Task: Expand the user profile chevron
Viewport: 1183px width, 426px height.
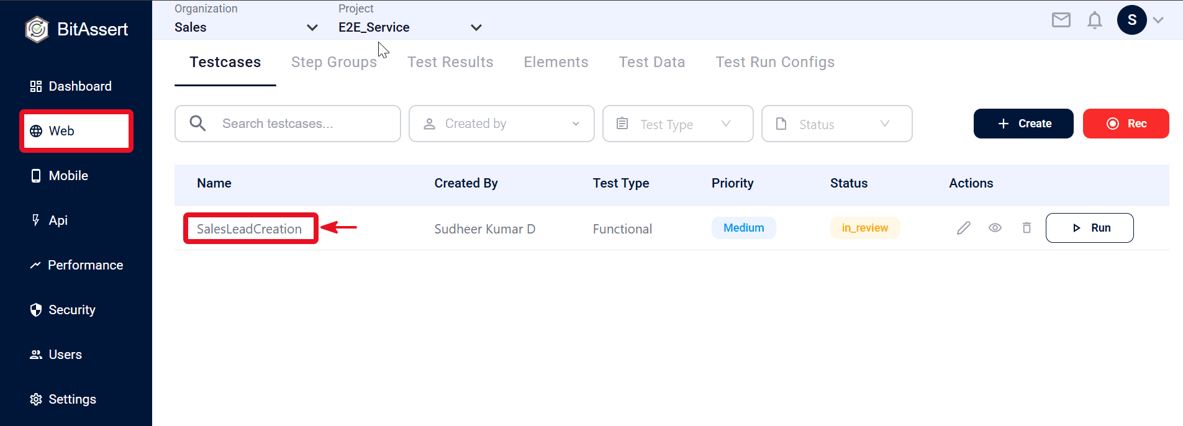Action: point(1158,20)
